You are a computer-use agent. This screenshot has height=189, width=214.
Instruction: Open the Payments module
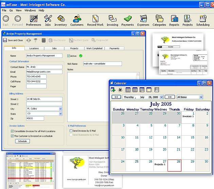click(127, 20)
